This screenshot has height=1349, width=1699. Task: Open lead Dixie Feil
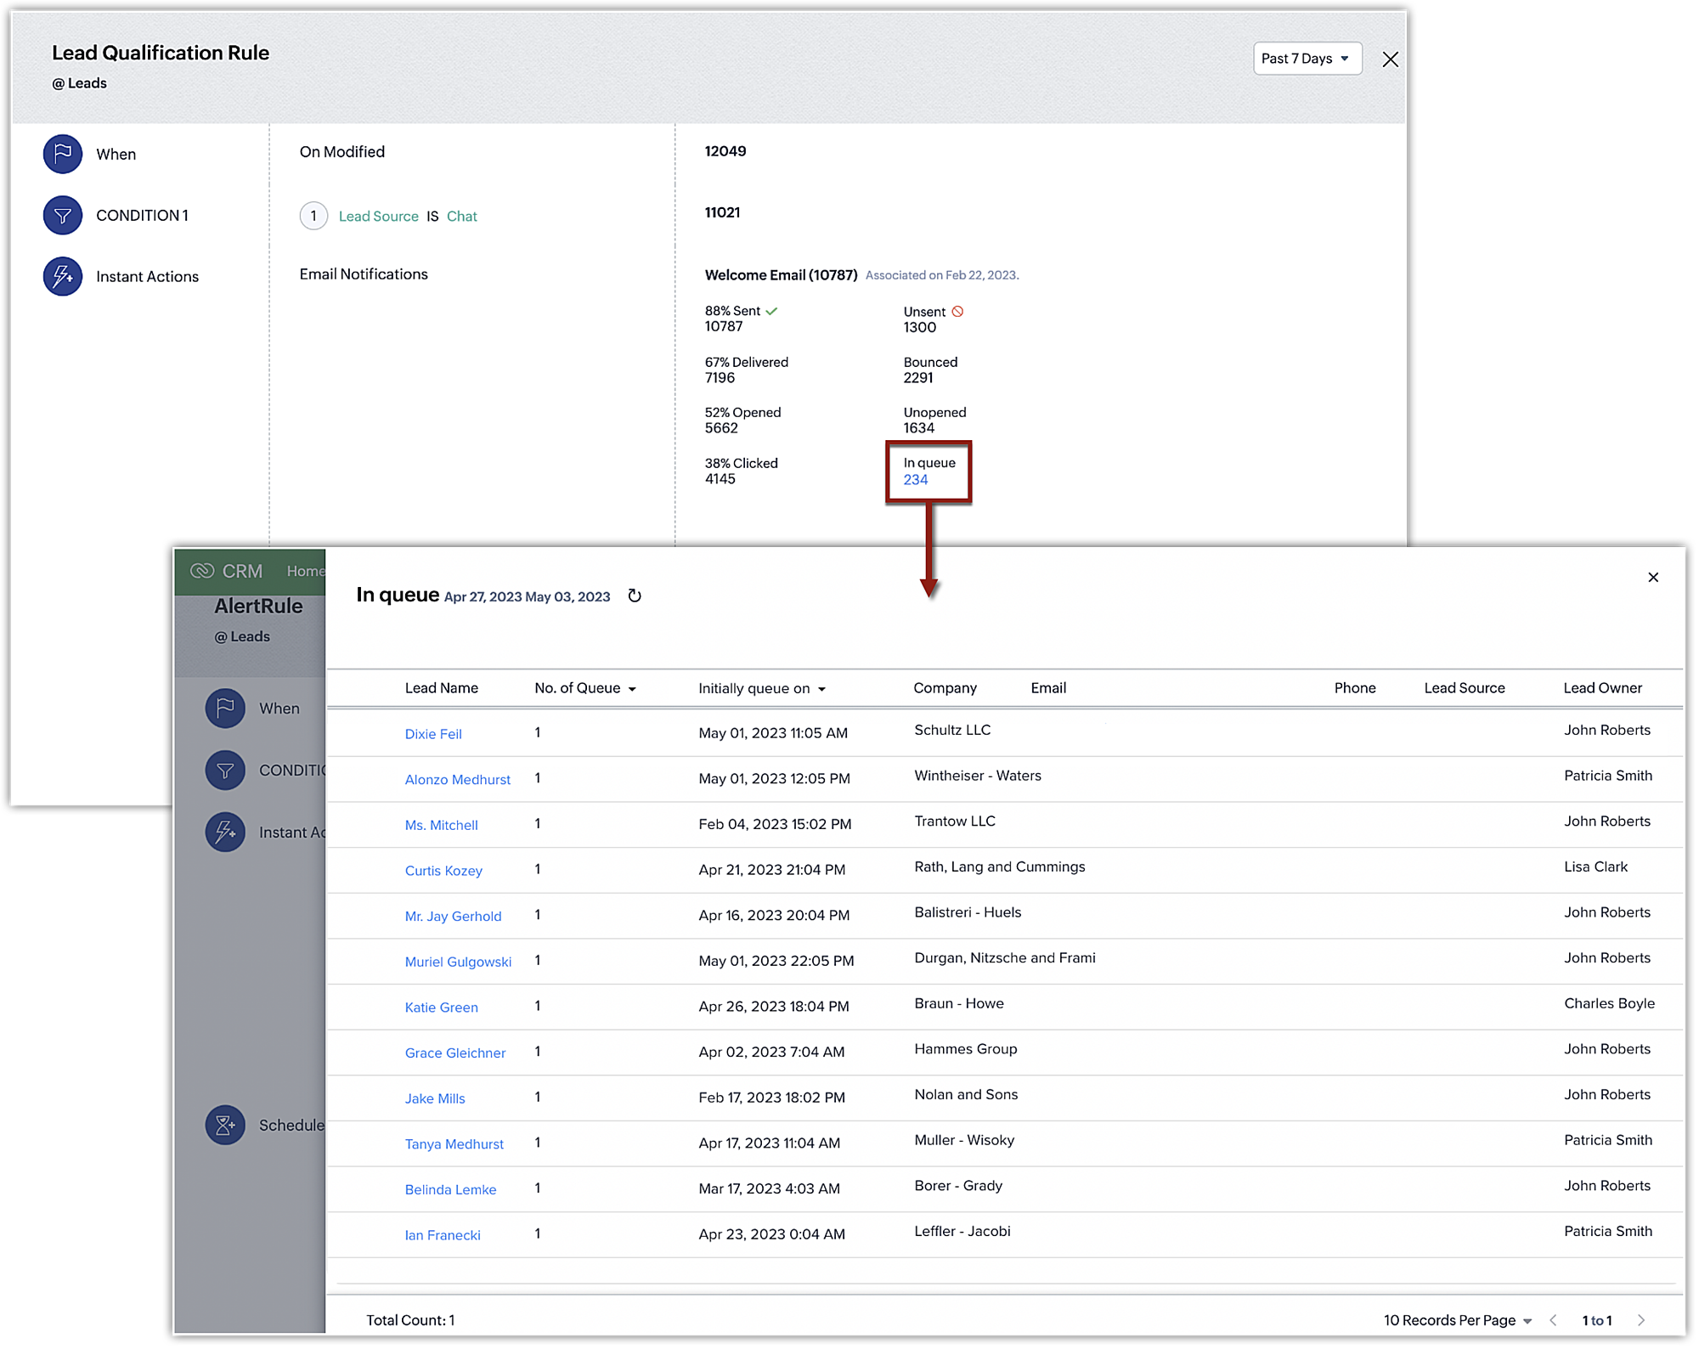[433, 734]
